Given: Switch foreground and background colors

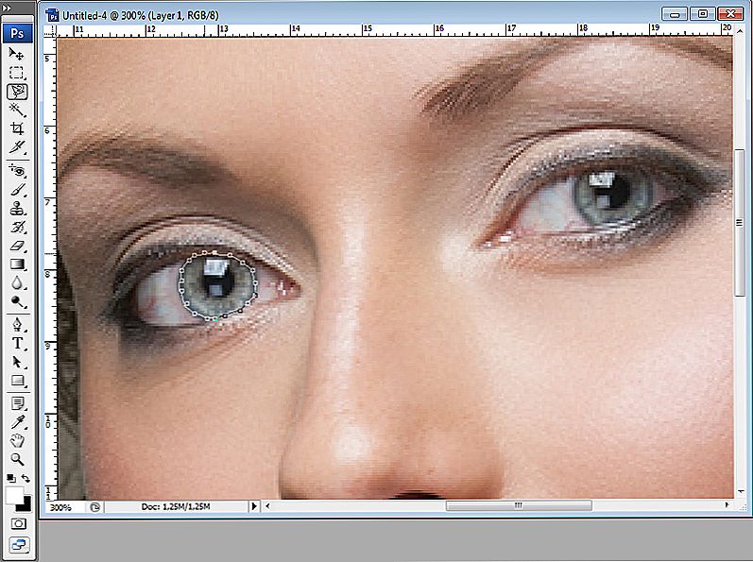Looking at the screenshot, I should [26, 480].
